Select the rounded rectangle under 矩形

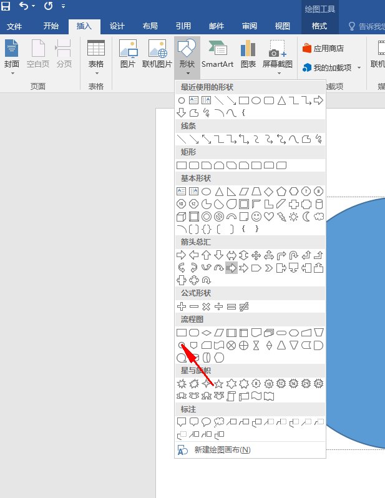[194, 165]
